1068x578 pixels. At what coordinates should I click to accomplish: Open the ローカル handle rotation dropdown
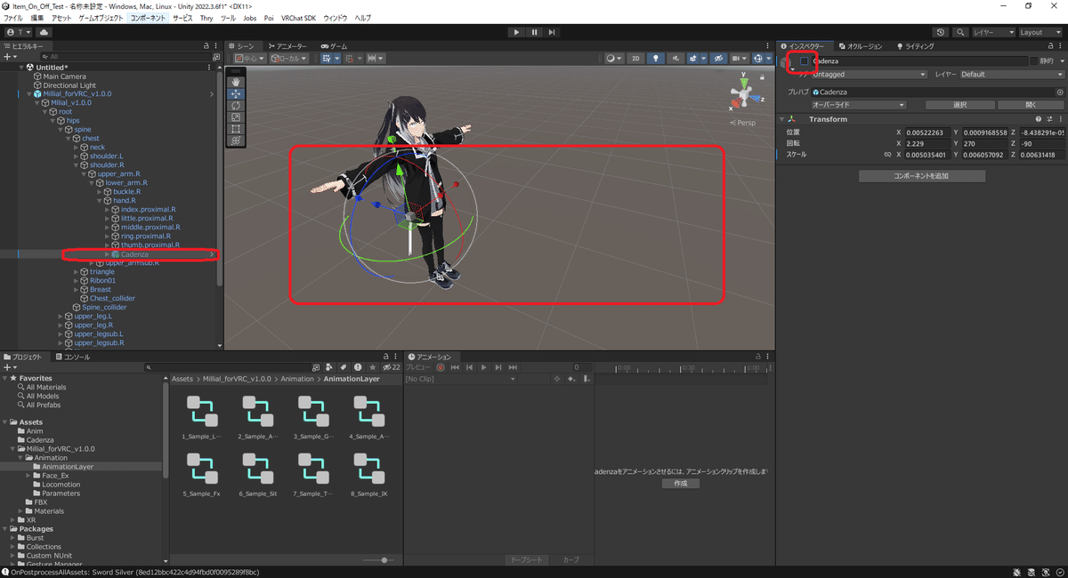click(289, 59)
